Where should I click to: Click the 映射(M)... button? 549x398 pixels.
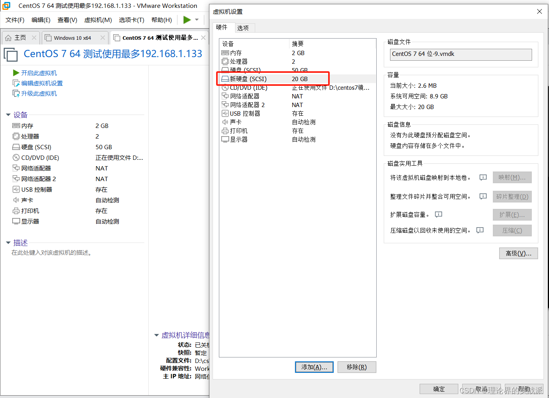click(512, 178)
